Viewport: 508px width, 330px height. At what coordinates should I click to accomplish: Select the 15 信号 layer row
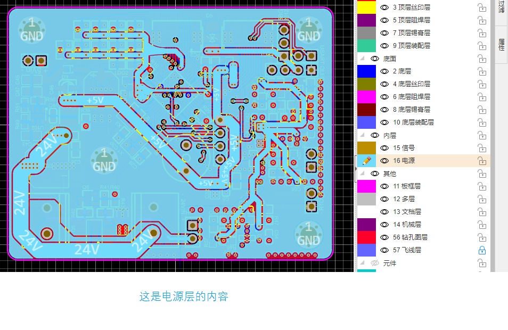(x=423, y=148)
